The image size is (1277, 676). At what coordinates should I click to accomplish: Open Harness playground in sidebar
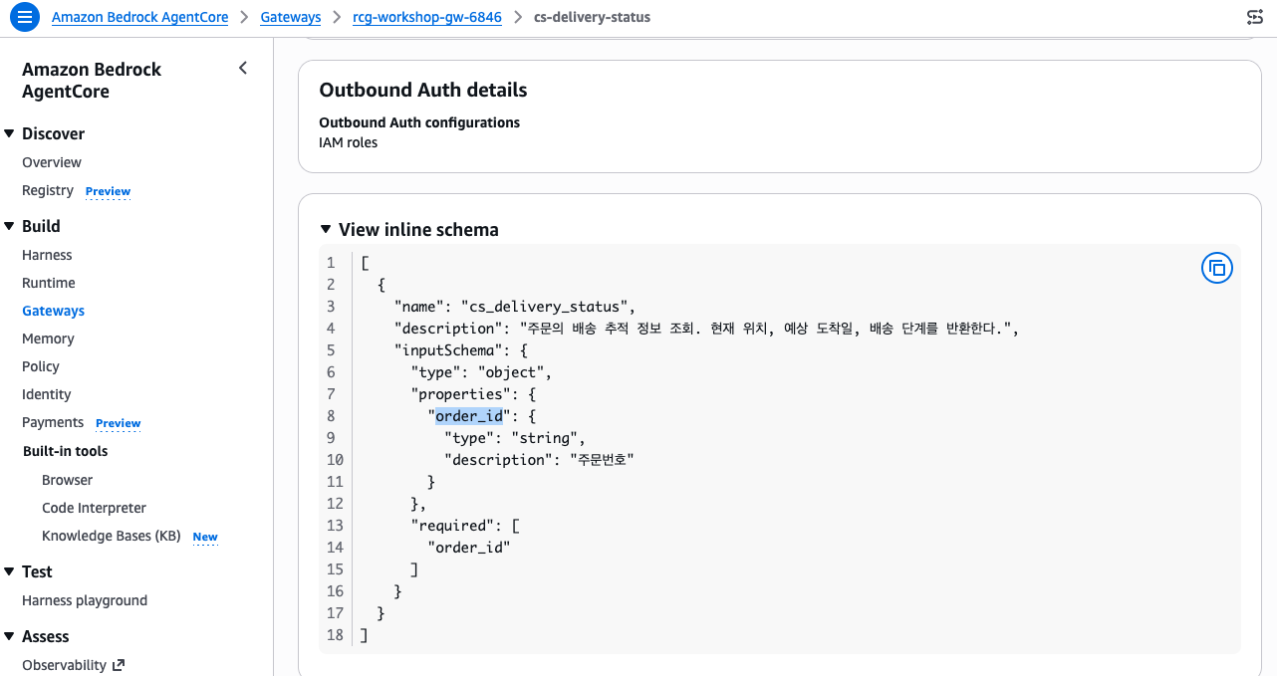coord(85,600)
